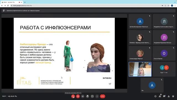
Task: Click the muted mic icon on Артем's tile
Action: [x=150, y=16]
